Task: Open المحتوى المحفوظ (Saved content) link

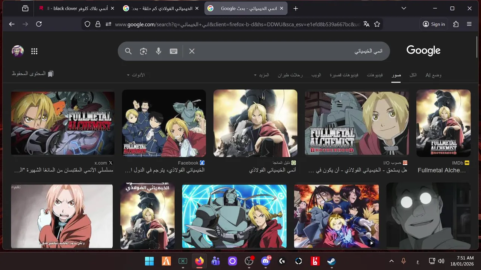Action: pos(33,73)
